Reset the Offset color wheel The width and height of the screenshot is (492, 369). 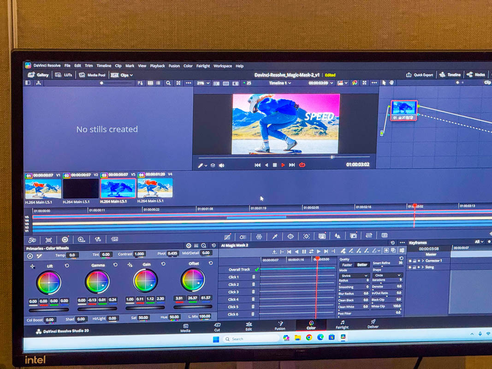211,263
